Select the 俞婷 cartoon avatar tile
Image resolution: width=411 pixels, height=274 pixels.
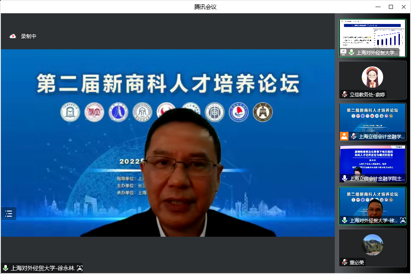372,77
